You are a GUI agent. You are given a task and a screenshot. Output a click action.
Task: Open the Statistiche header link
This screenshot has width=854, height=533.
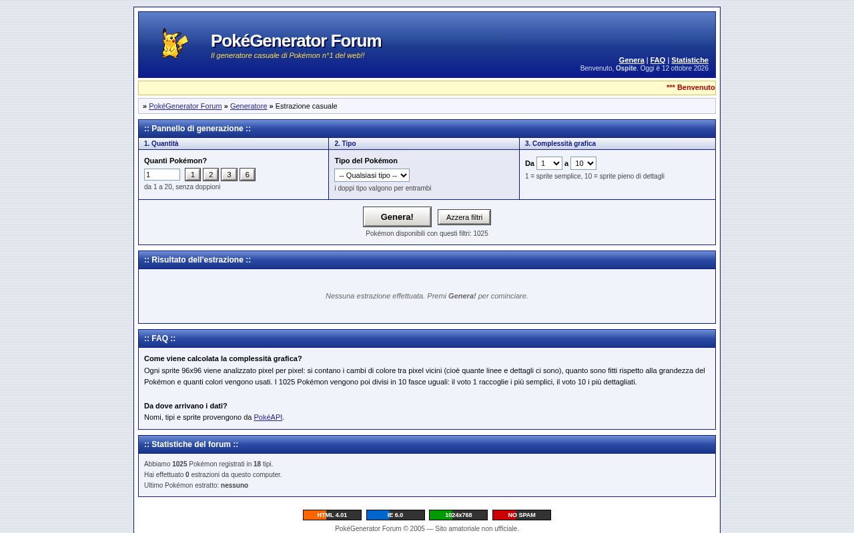tap(690, 60)
